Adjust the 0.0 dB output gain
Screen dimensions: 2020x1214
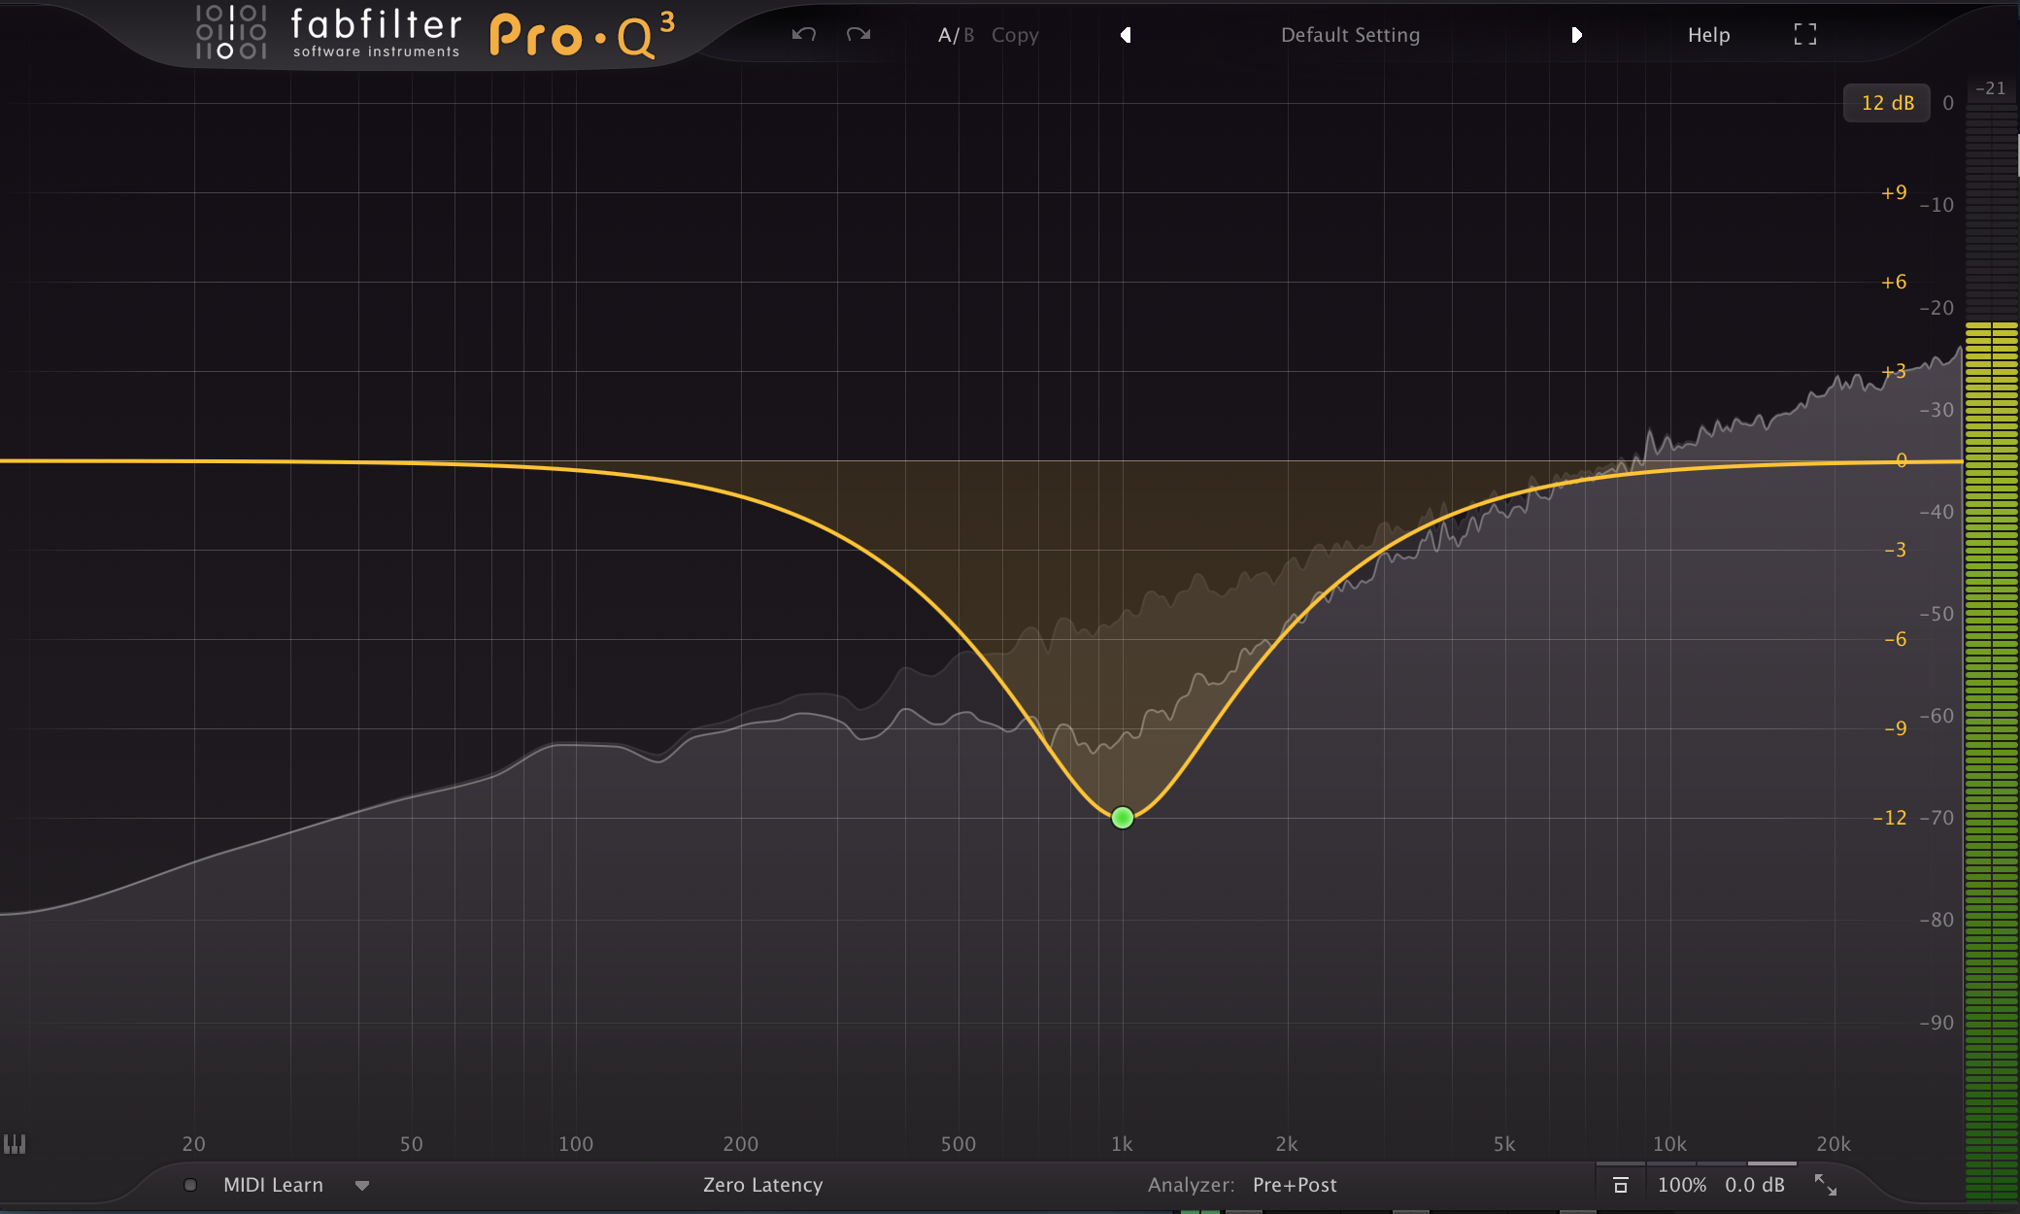1754,1185
